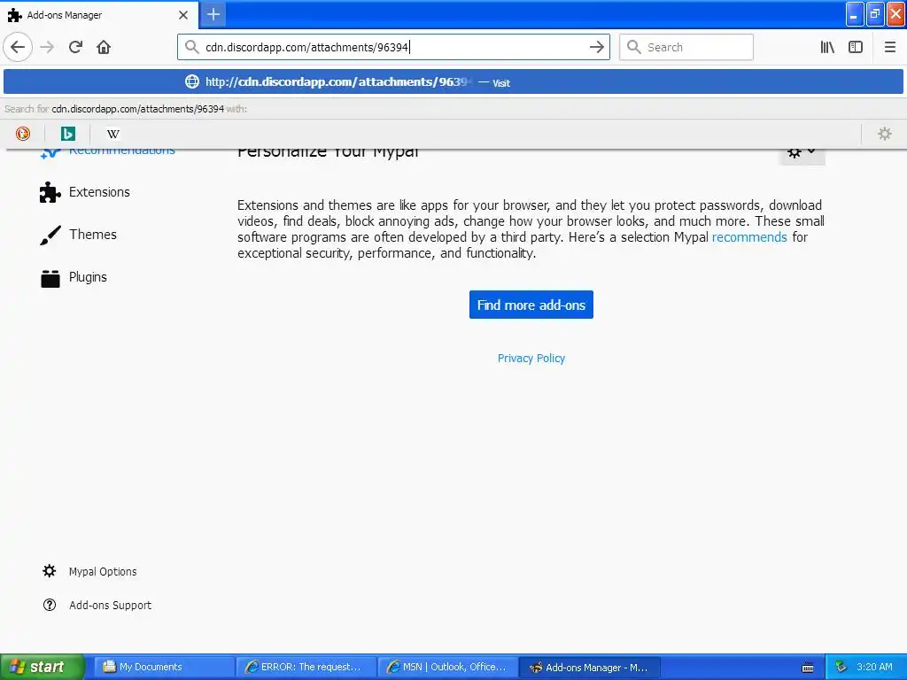The height and width of the screenshot is (680, 907).
Task: Click Find more add-ons button
Action: pyautogui.click(x=531, y=305)
